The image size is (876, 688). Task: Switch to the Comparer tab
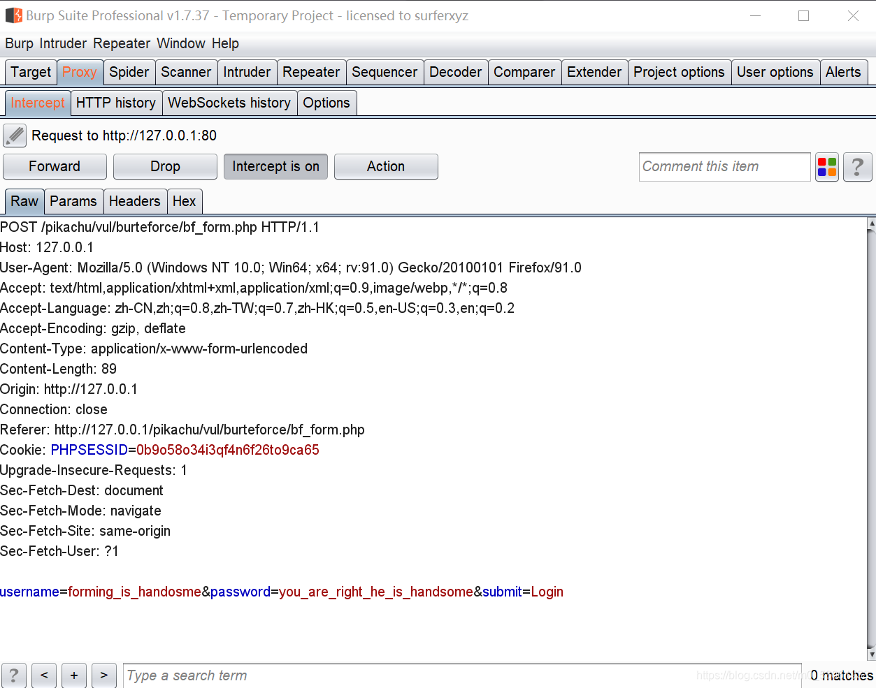point(524,72)
